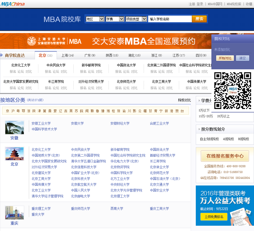Click 论坛 under 中国传媒大学 in grid
The height and width of the screenshot is (231, 254).
197,88
